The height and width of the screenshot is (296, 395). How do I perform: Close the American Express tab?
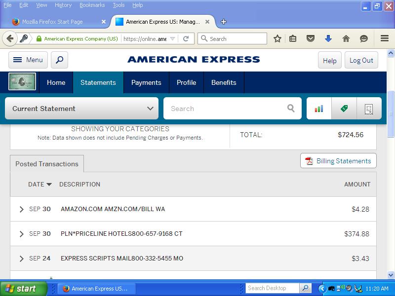[x=207, y=22]
